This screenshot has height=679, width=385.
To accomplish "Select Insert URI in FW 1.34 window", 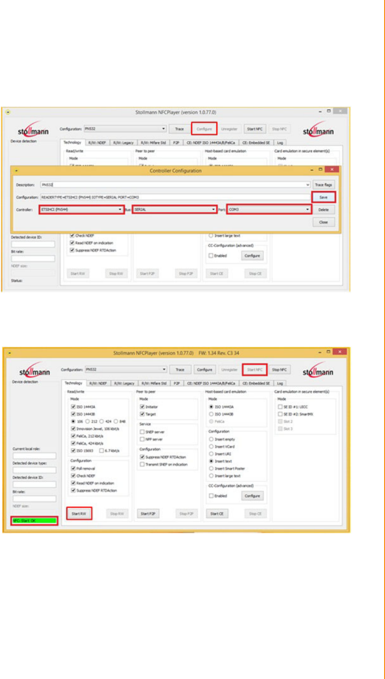I will click(x=211, y=454).
